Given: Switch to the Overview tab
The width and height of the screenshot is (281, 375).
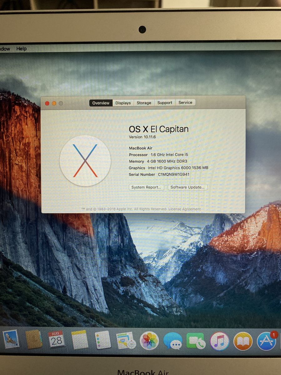Looking at the screenshot, I should point(101,103).
